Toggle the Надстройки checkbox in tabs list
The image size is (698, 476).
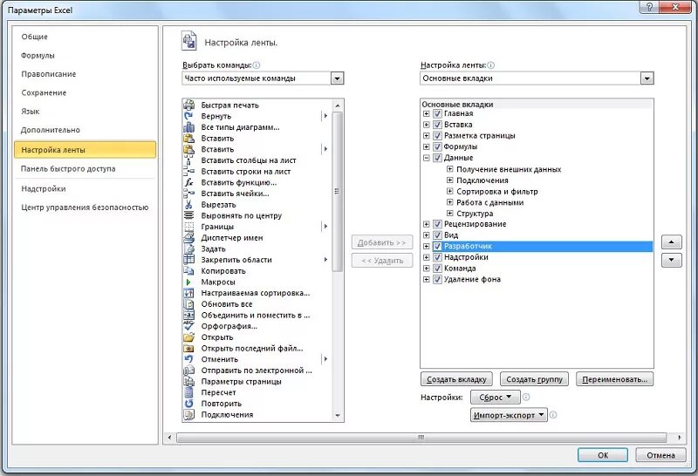point(438,257)
